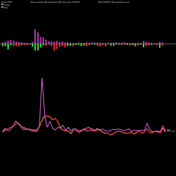This screenshot has width=176, height=176.
Task: Click the Volume legend swatch
Action: (2, 4)
